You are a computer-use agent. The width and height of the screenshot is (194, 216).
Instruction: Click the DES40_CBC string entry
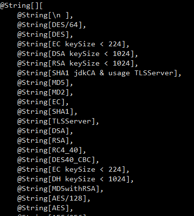pos(58,160)
